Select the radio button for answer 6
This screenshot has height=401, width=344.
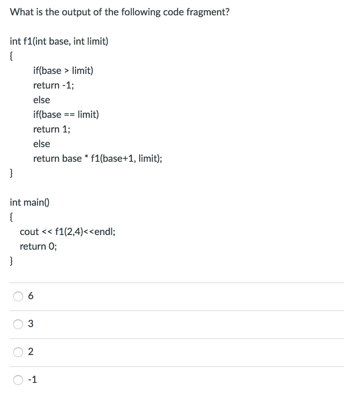tap(18, 296)
